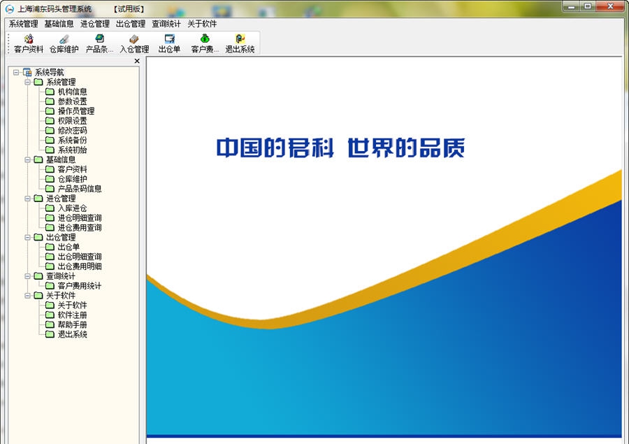Click the 系统导航 root icon
The width and height of the screenshot is (629, 444).
click(x=27, y=72)
